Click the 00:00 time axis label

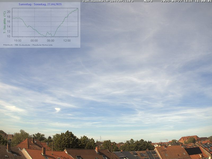(x=34, y=41)
